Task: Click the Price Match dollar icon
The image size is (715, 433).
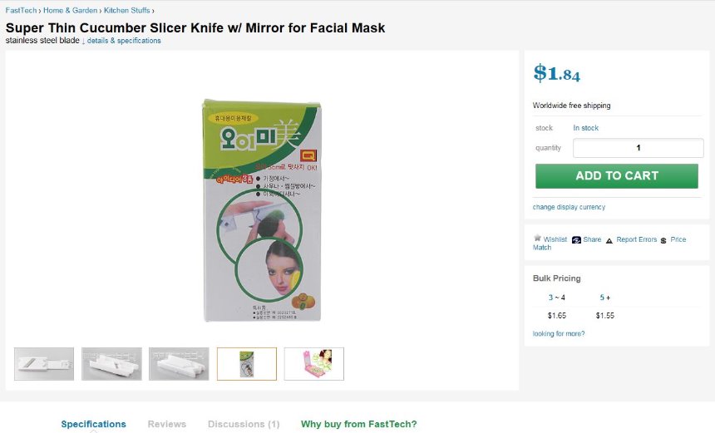Action: pos(663,239)
